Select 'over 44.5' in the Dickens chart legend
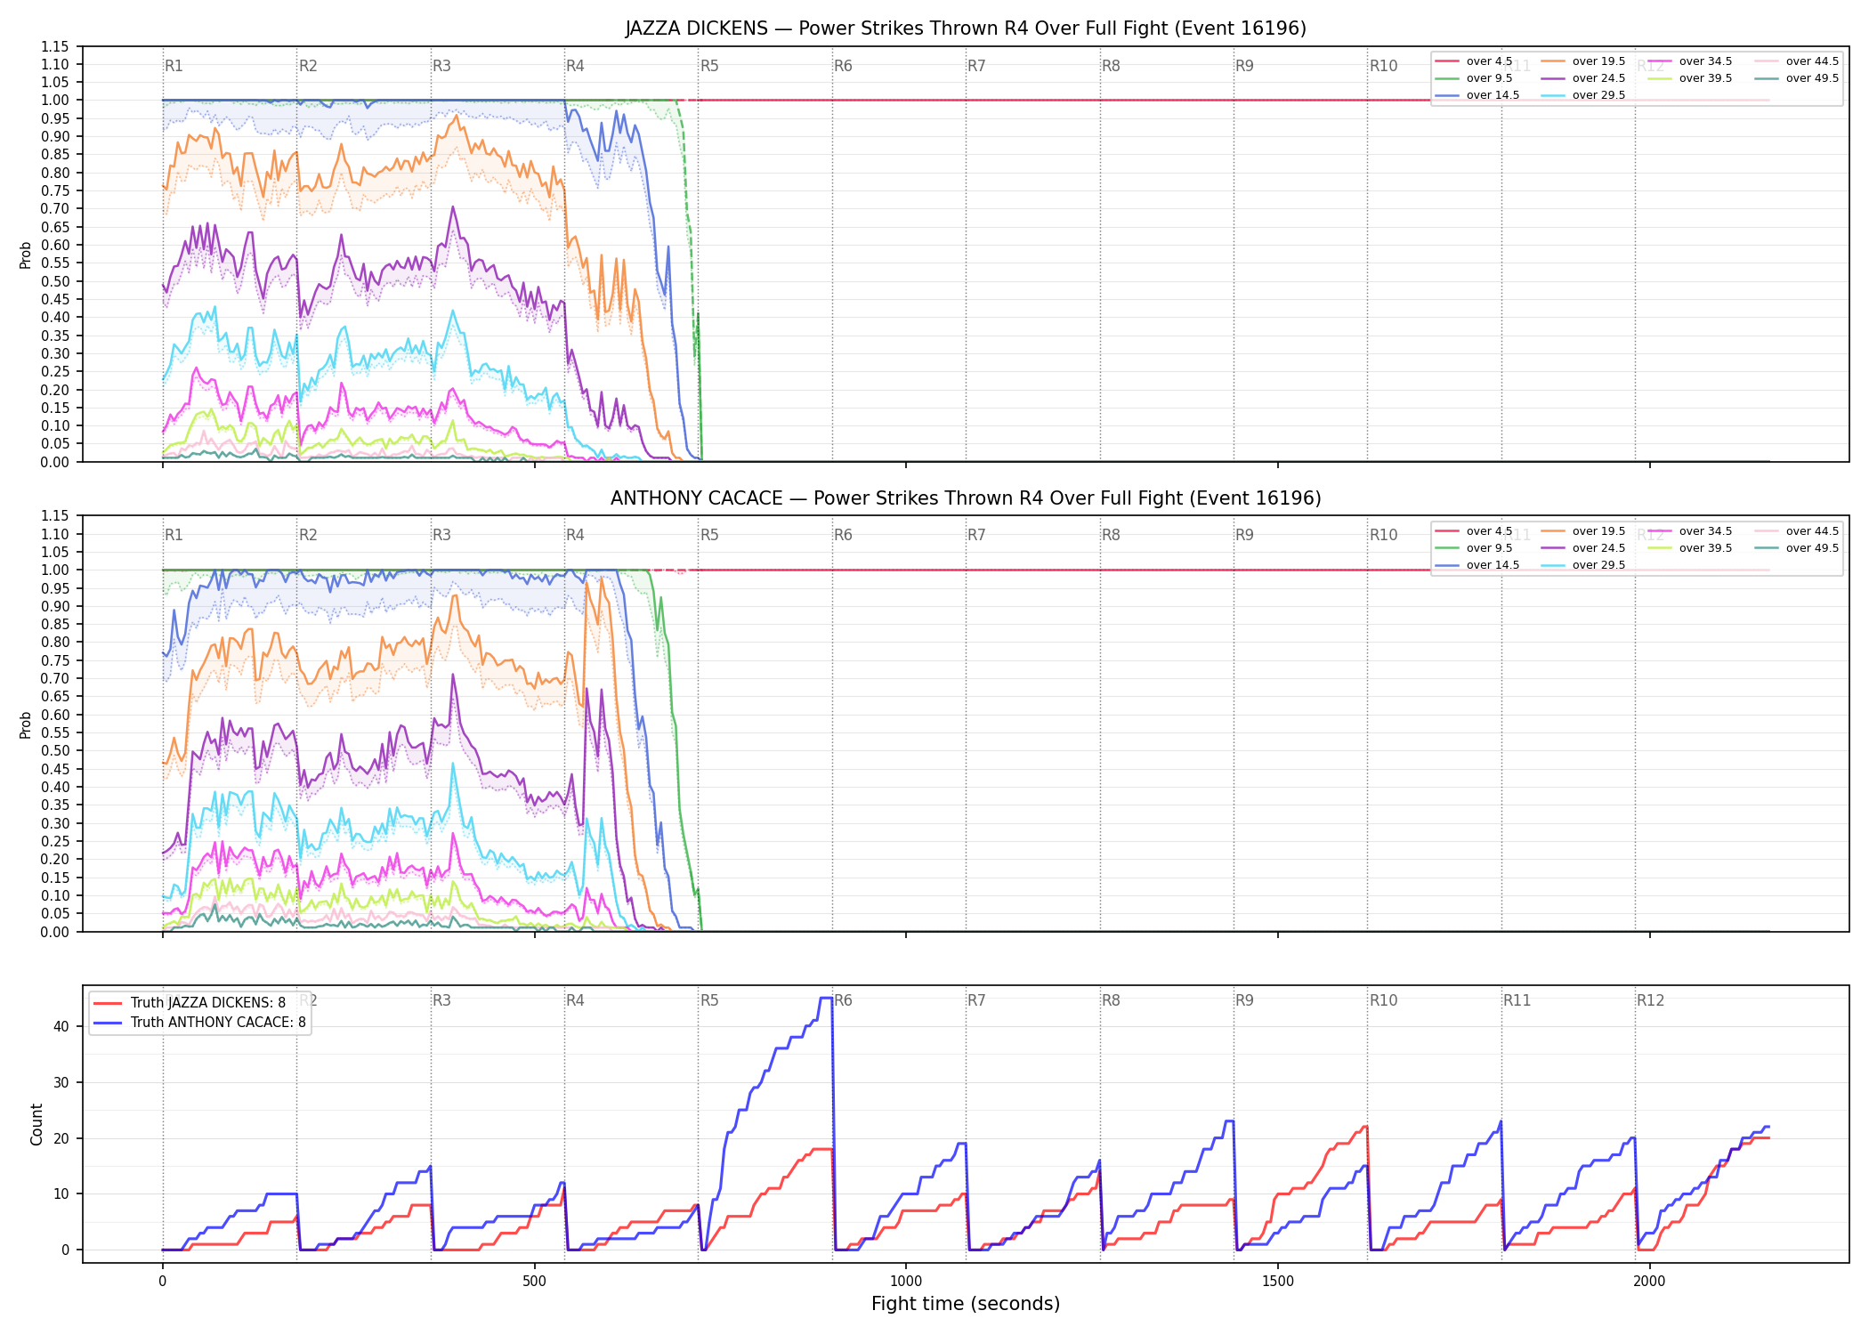The width and height of the screenshot is (1869, 1335). tap(1797, 61)
